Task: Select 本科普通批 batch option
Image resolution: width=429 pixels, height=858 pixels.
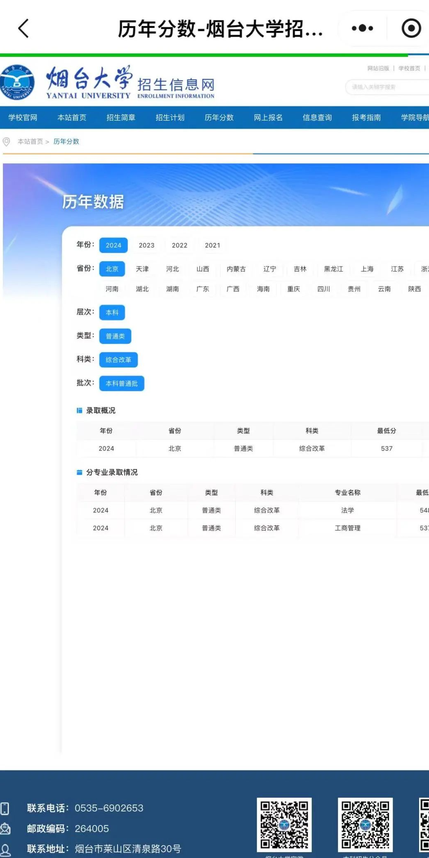Action: tap(122, 384)
